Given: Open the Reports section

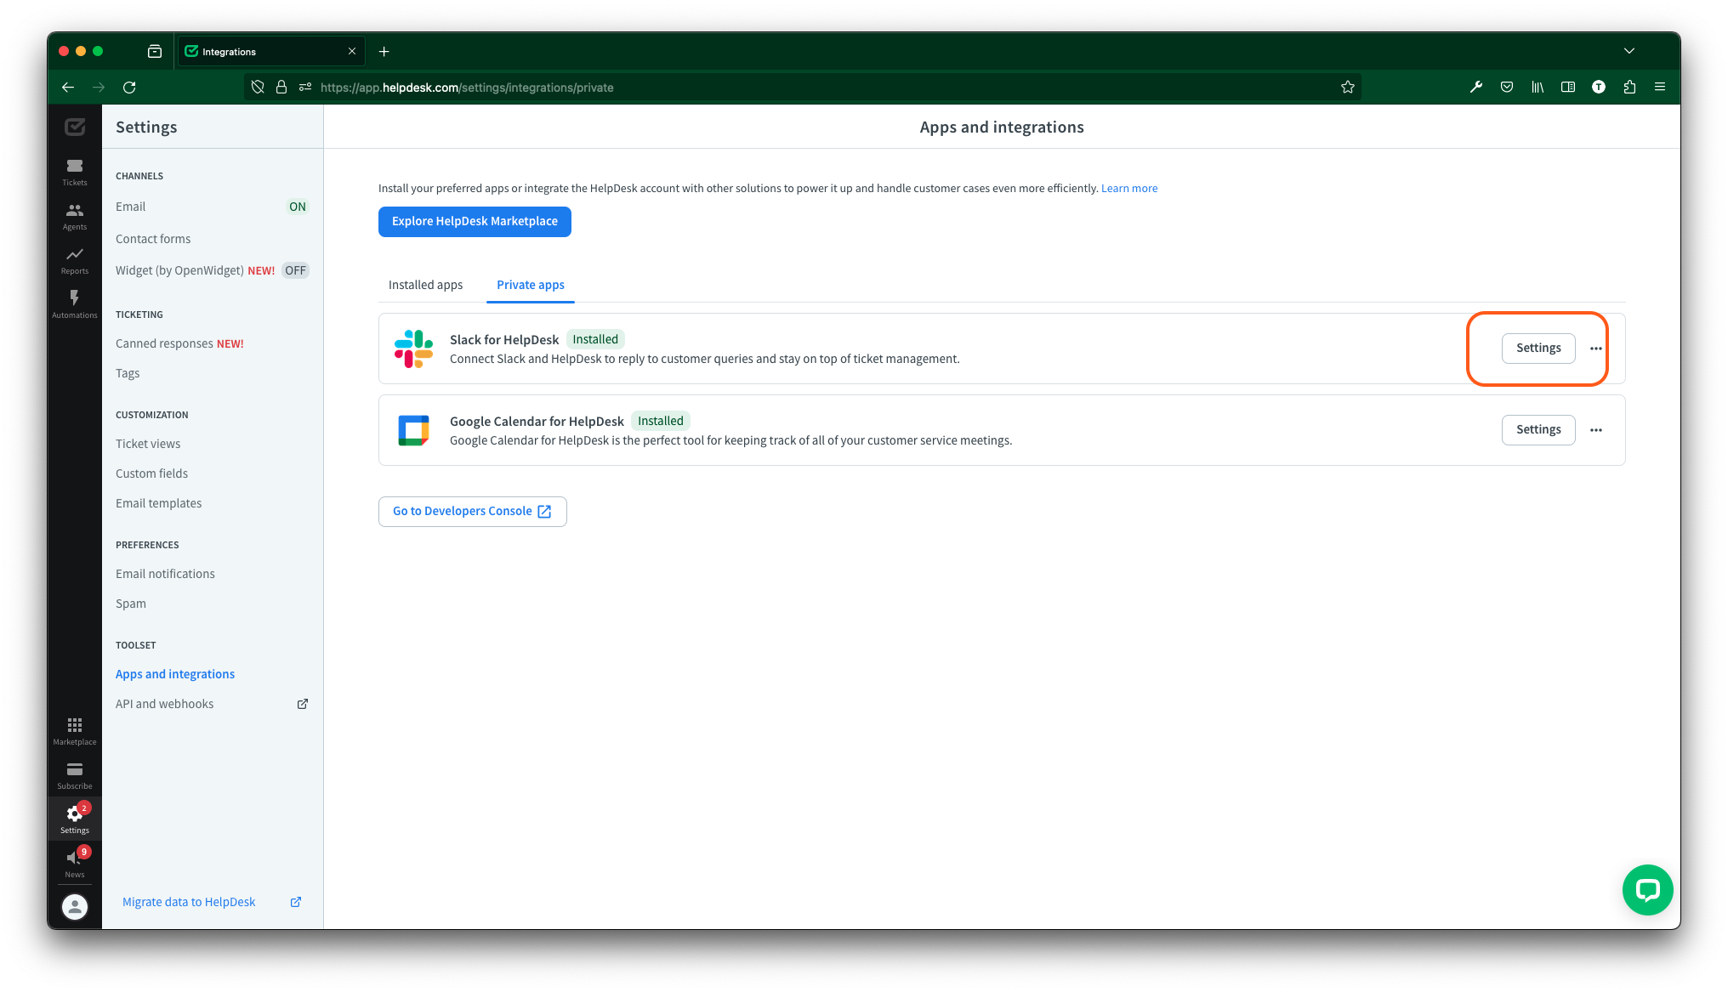Looking at the screenshot, I should 75,260.
